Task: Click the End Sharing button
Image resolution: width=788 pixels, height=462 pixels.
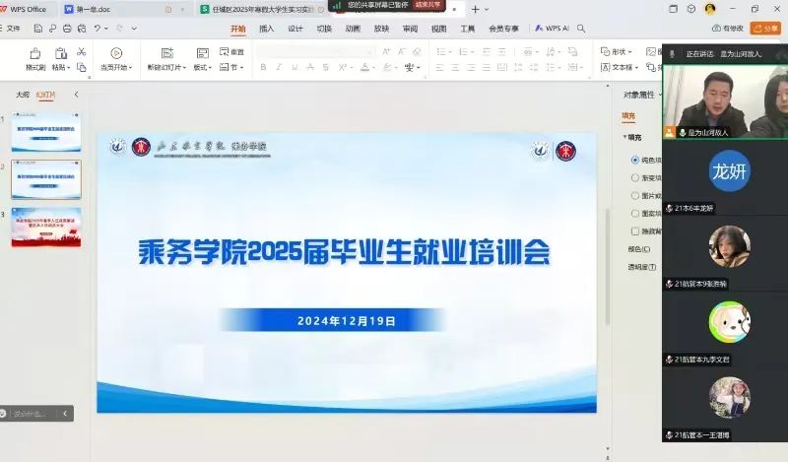Action: pyautogui.click(x=427, y=5)
